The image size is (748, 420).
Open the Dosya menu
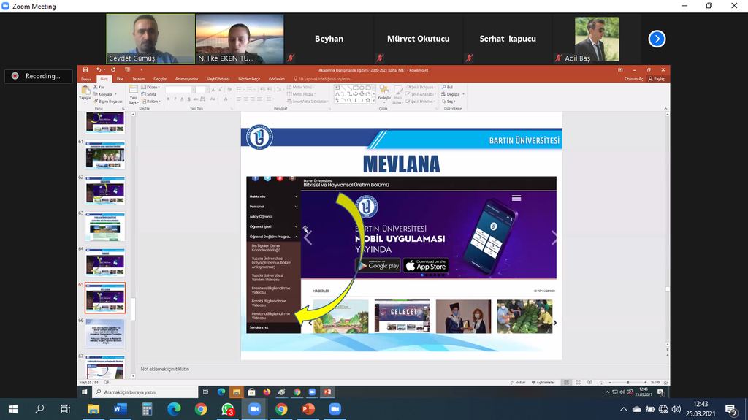86,79
